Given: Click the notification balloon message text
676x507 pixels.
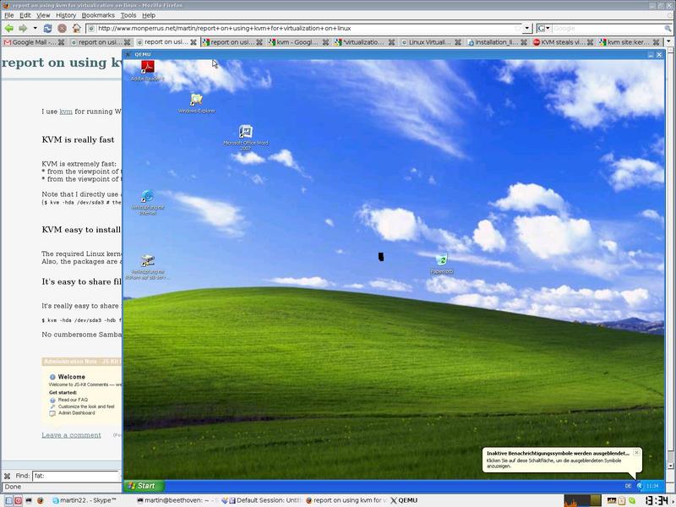Looking at the screenshot, I should pyautogui.click(x=554, y=463).
